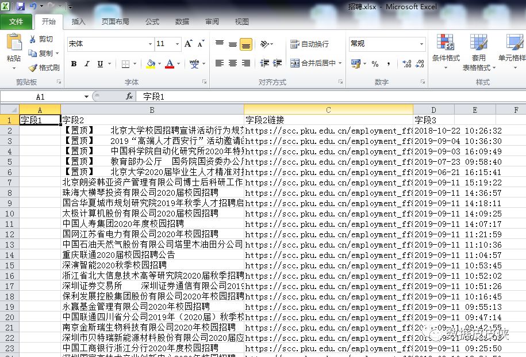Open the number format dropdown (常规)
This screenshot has width=526, height=357.
point(421,44)
